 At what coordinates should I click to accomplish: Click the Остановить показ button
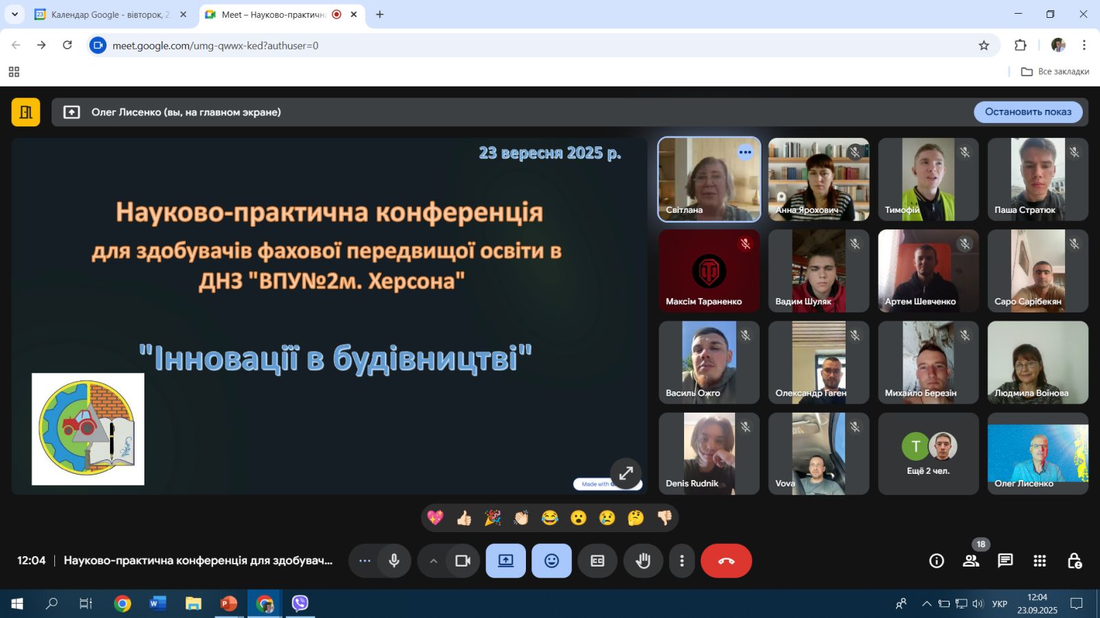(1028, 112)
